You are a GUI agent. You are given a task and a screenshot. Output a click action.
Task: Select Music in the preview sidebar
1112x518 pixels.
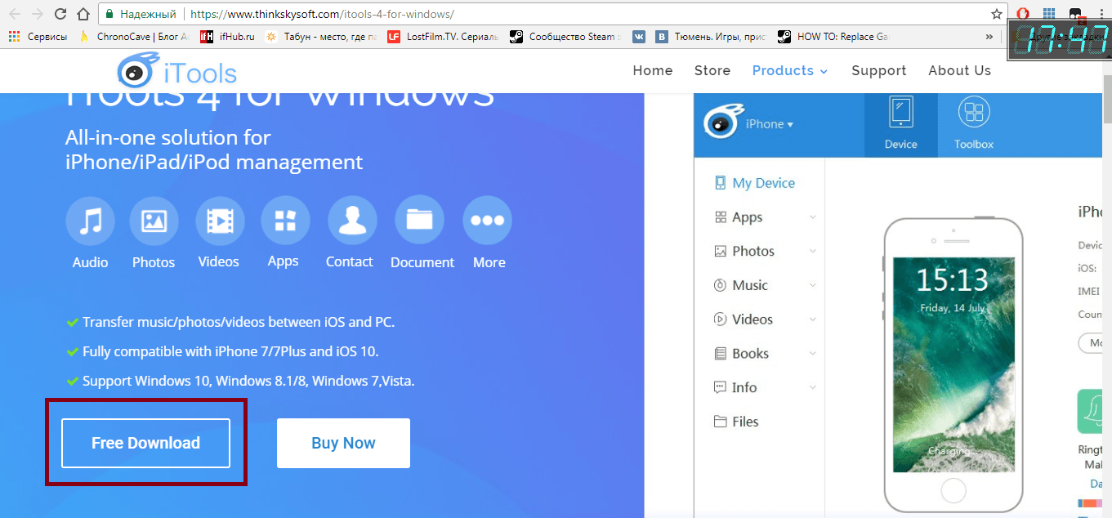click(x=741, y=285)
